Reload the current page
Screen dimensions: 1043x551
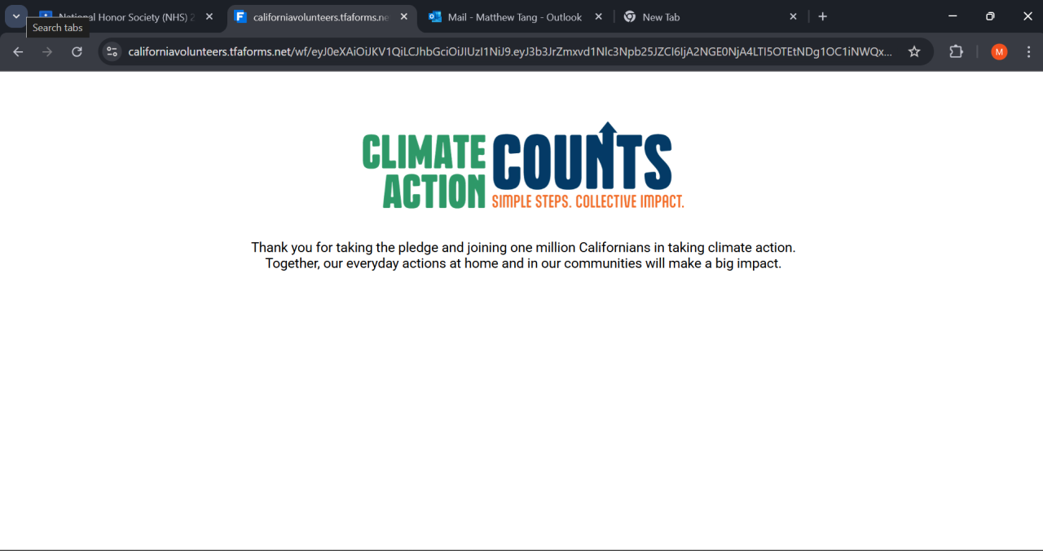click(x=77, y=51)
